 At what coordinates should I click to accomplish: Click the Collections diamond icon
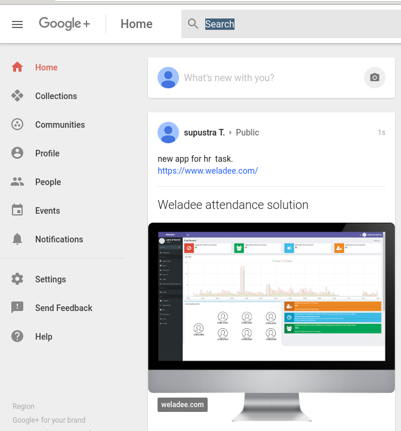(17, 96)
